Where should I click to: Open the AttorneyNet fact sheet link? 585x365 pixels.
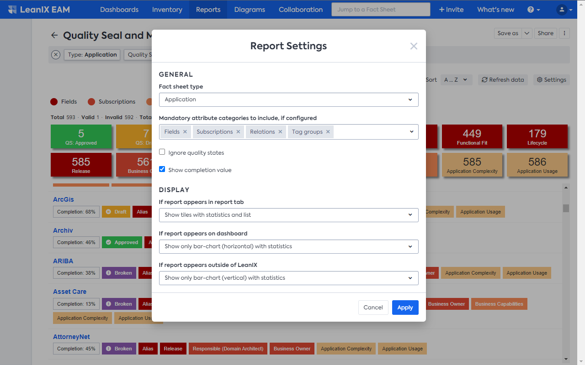(72, 337)
